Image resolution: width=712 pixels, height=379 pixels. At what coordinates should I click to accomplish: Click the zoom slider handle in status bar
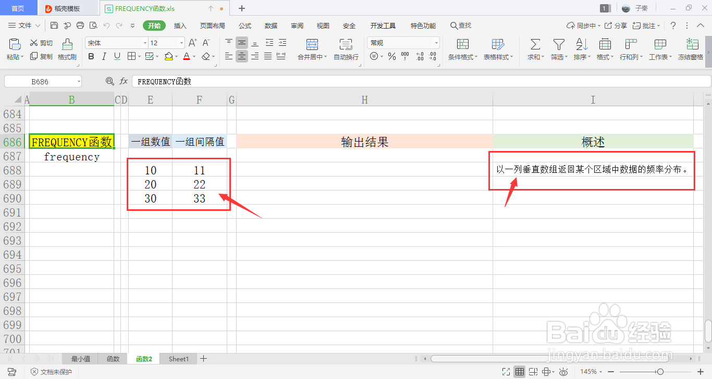(660, 372)
